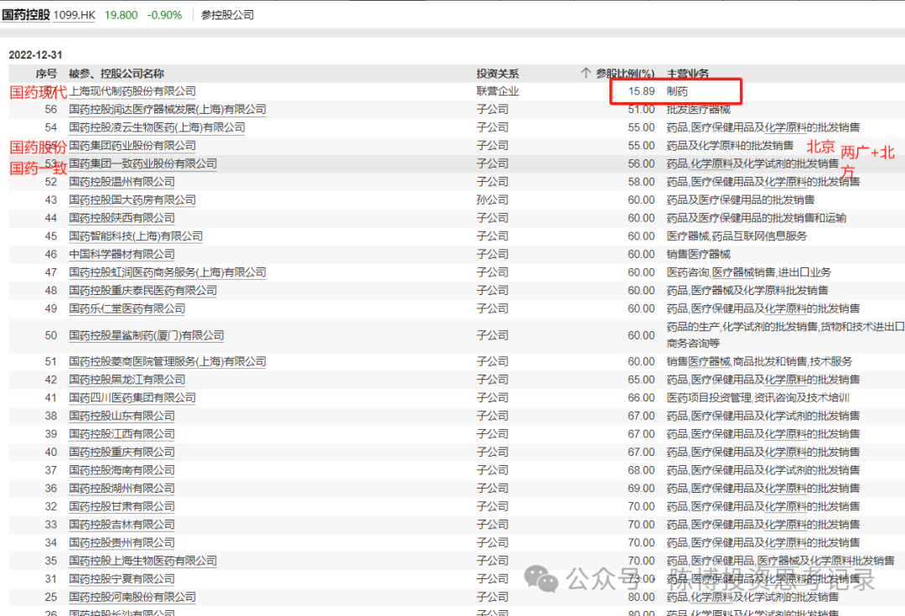This screenshot has width=905, height=616.
Task: Open 国药控股山东有限公司 link
Action: (x=122, y=416)
